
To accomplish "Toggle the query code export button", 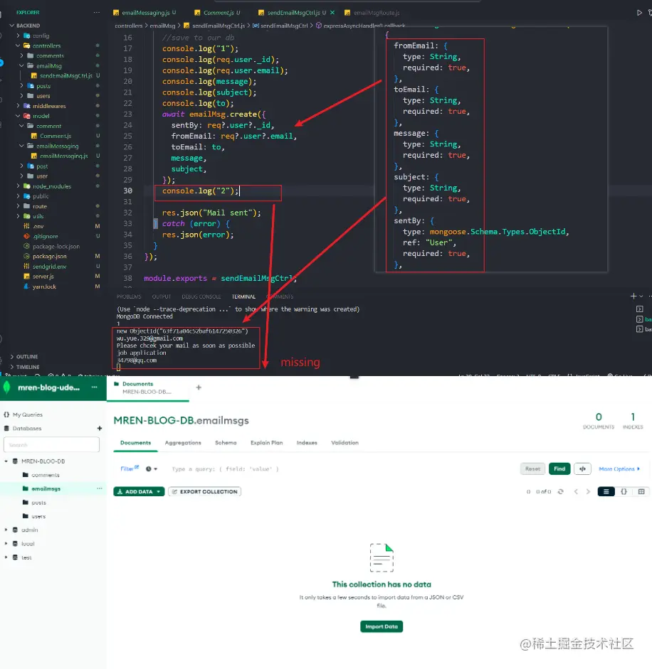I will tap(582, 469).
